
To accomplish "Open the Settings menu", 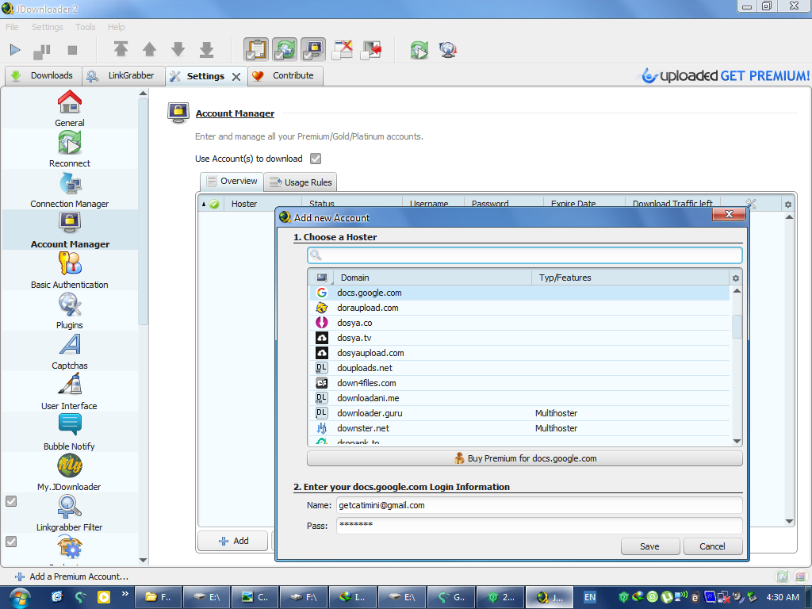I will (47, 27).
